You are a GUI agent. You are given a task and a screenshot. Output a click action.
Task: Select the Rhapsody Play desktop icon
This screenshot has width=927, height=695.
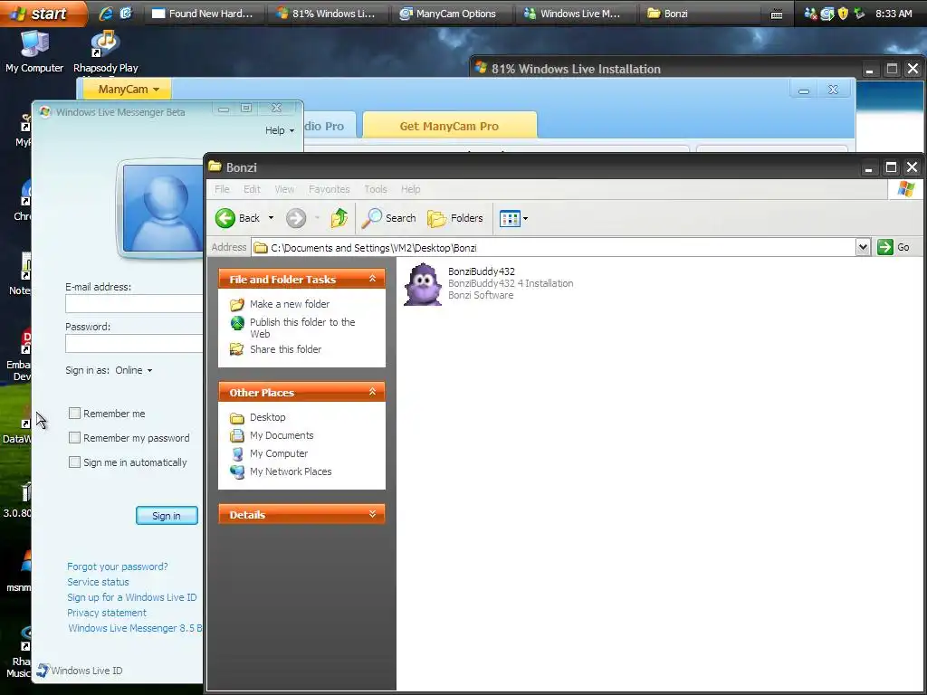(x=105, y=52)
